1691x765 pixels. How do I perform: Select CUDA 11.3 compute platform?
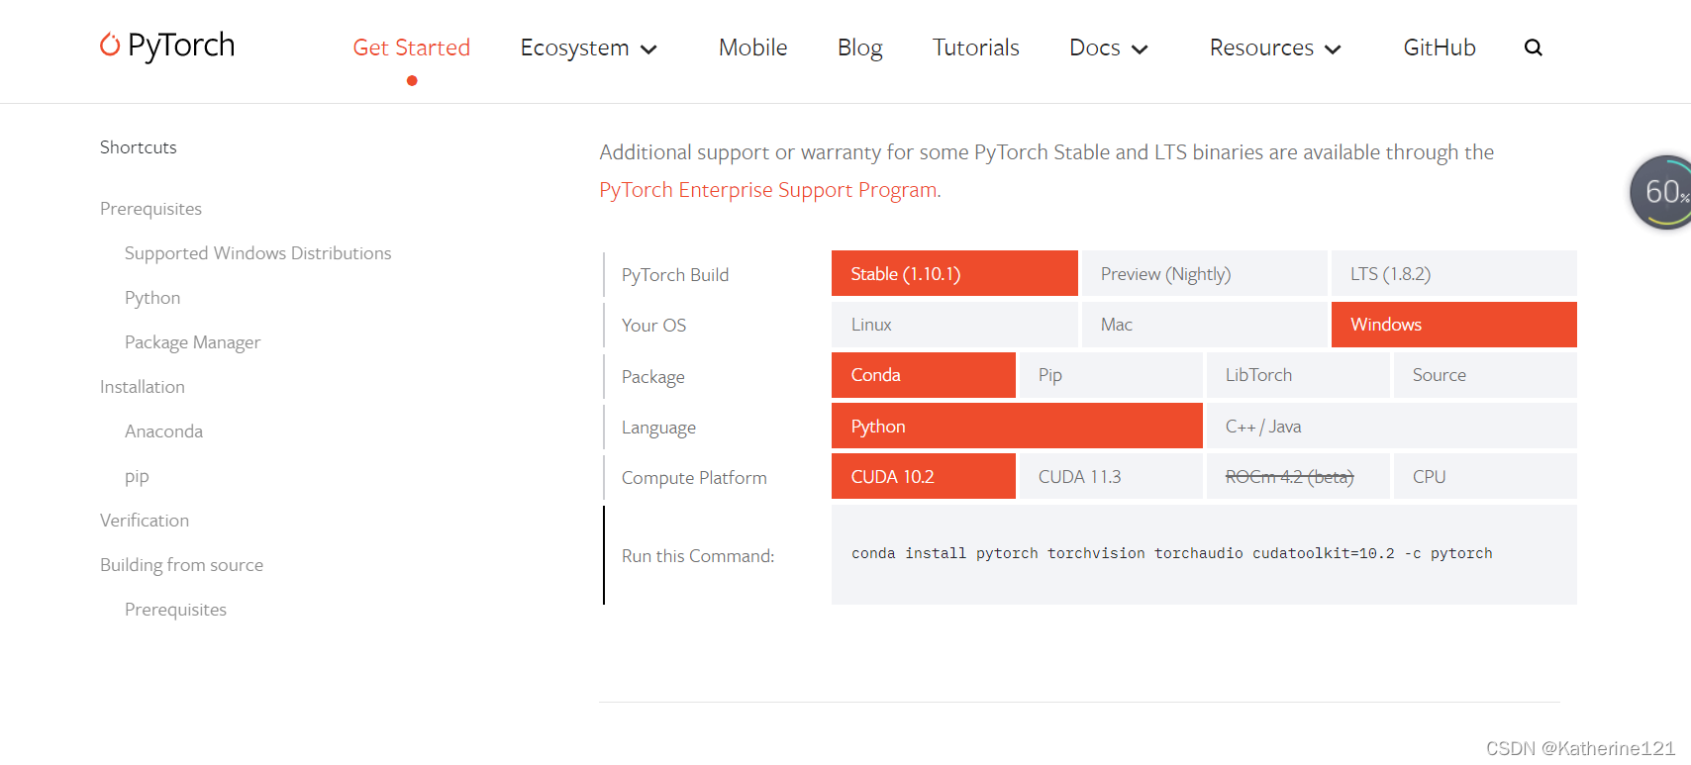[x=1111, y=476]
